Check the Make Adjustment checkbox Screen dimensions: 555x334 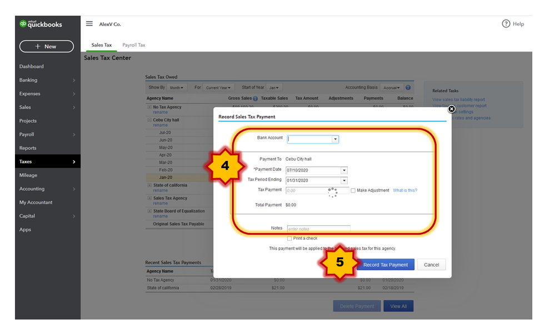pyautogui.click(x=353, y=190)
